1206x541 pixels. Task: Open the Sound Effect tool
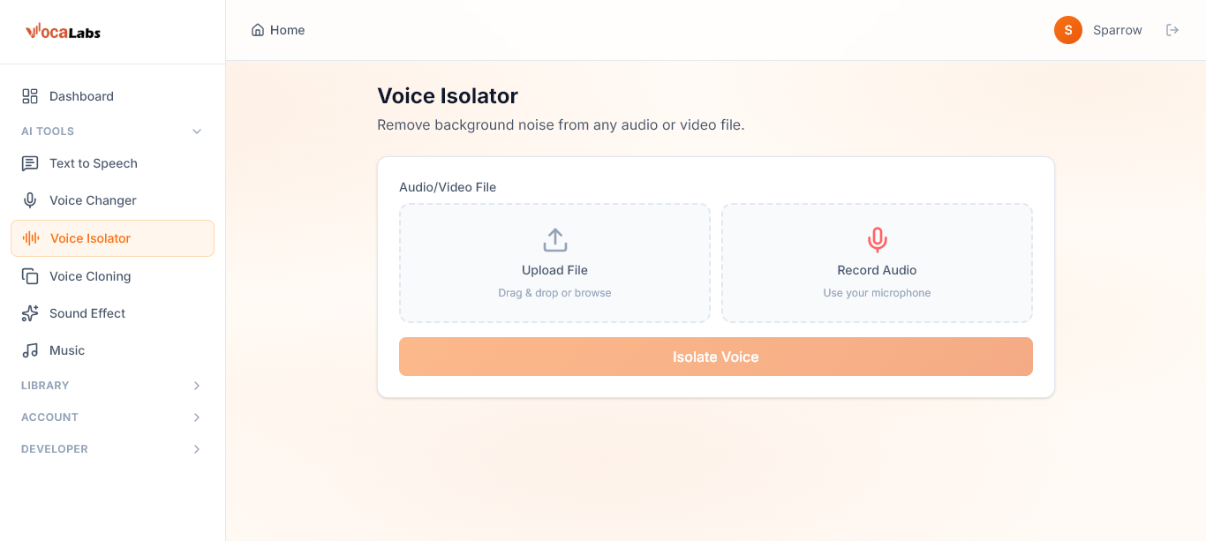pyautogui.click(x=86, y=313)
